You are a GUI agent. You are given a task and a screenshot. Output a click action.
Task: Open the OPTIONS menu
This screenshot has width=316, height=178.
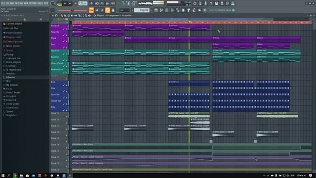click(33, 3)
